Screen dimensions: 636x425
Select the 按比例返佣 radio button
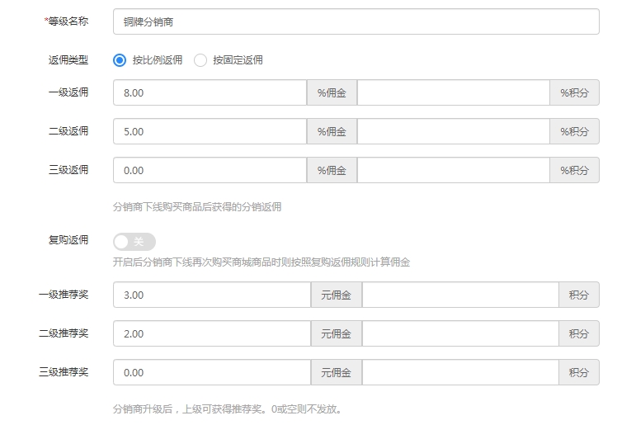tap(120, 60)
